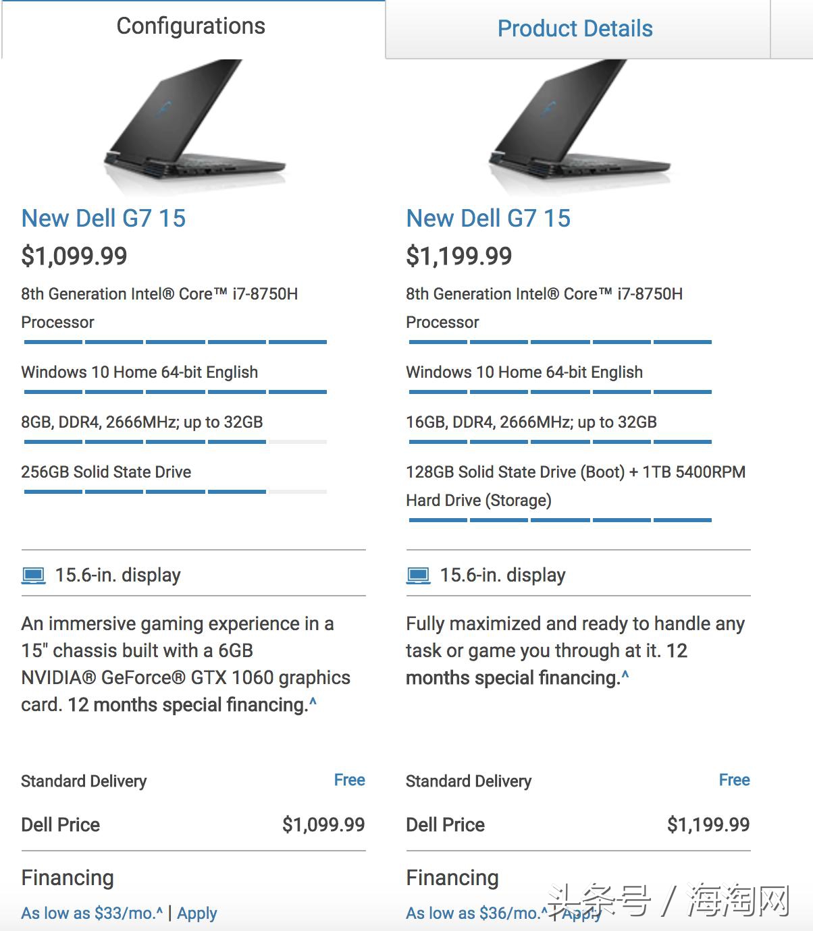
Task: Click the laptop image for the $1,099.99 model
Action: pos(194,126)
